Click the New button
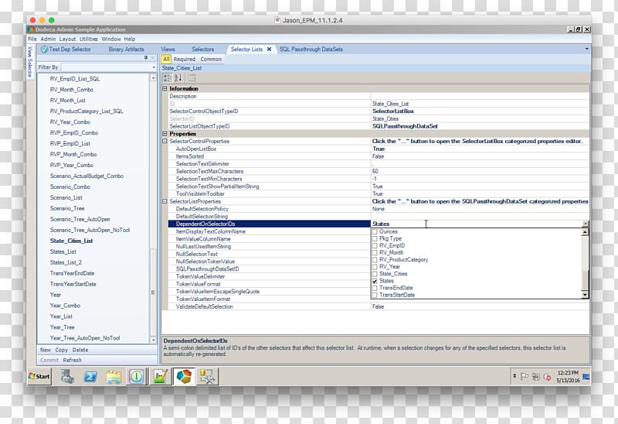Screen dimensions: 618x424 pos(46,350)
